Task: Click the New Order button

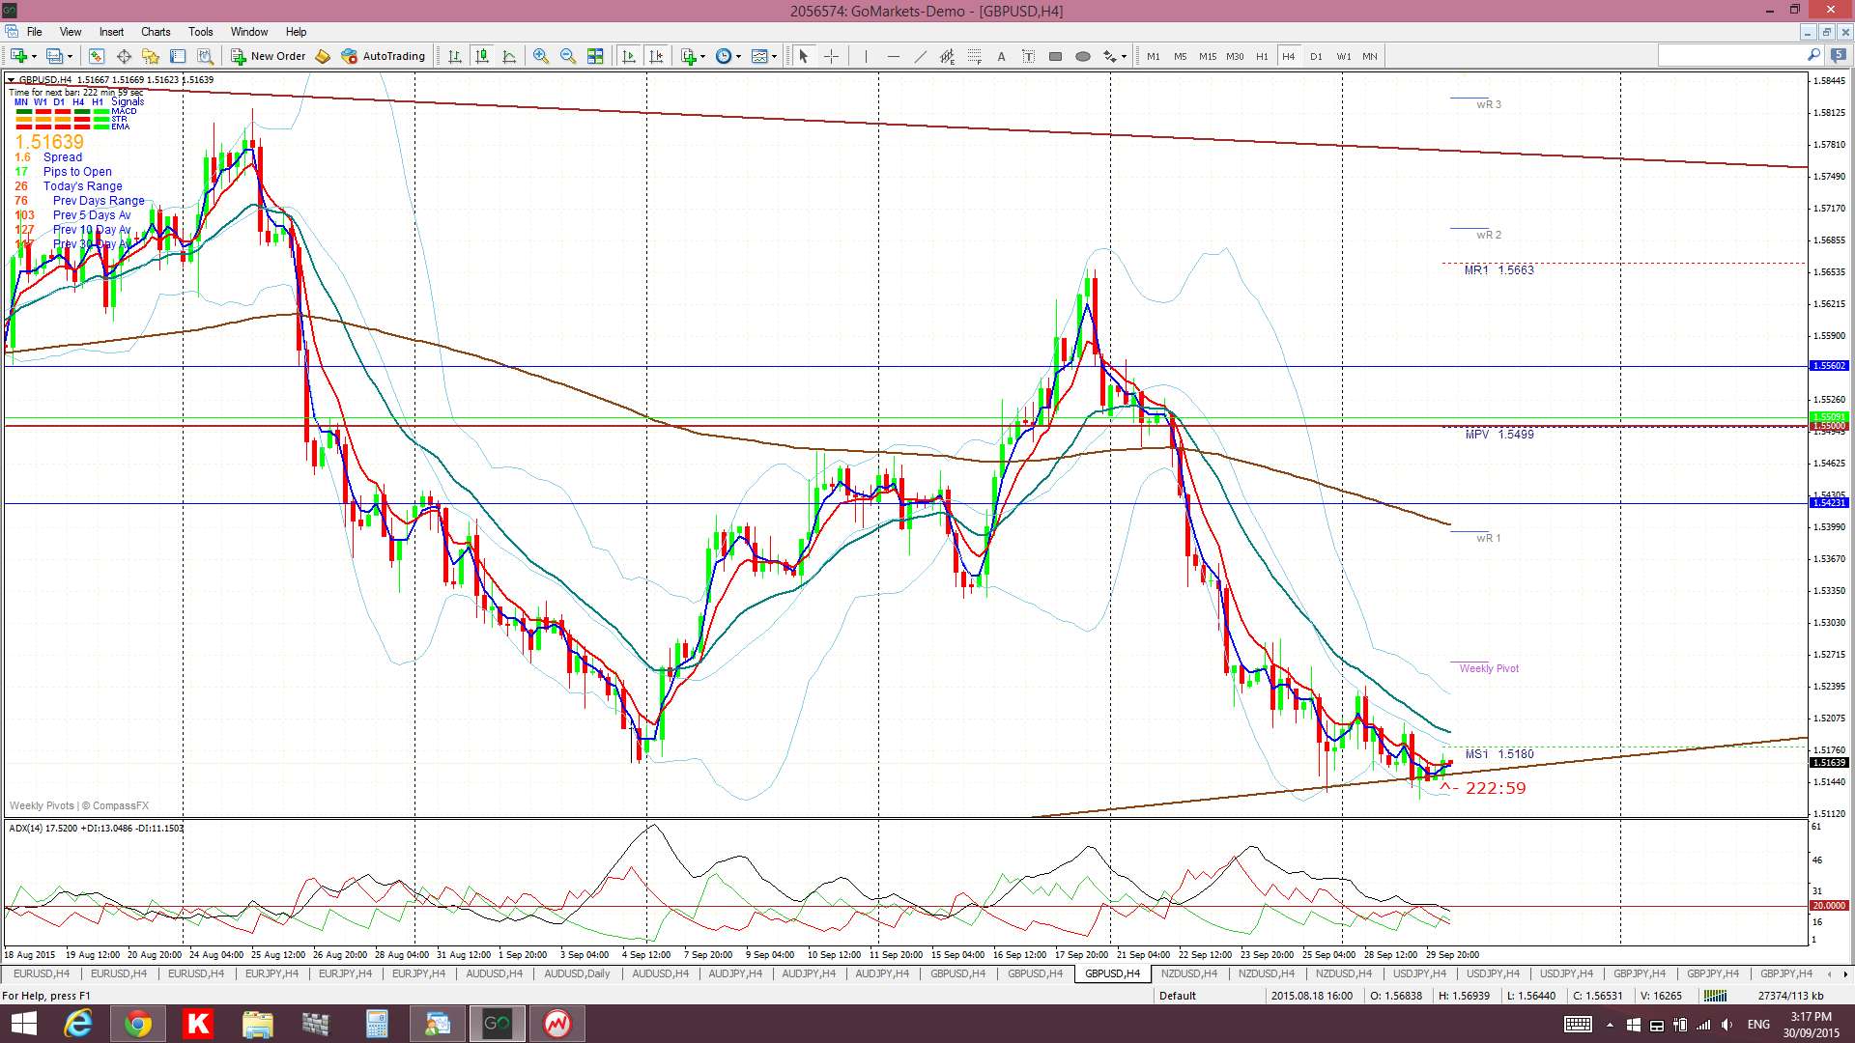Action: pyautogui.click(x=268, y=56)
